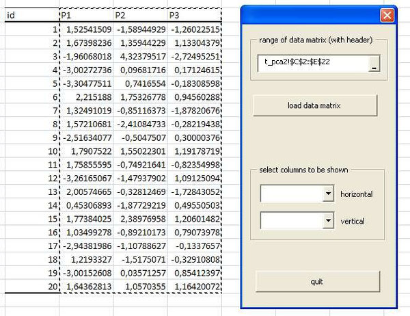410x316 pixels.
Task: Select cell with value -0,74921641
Action: 140,165
